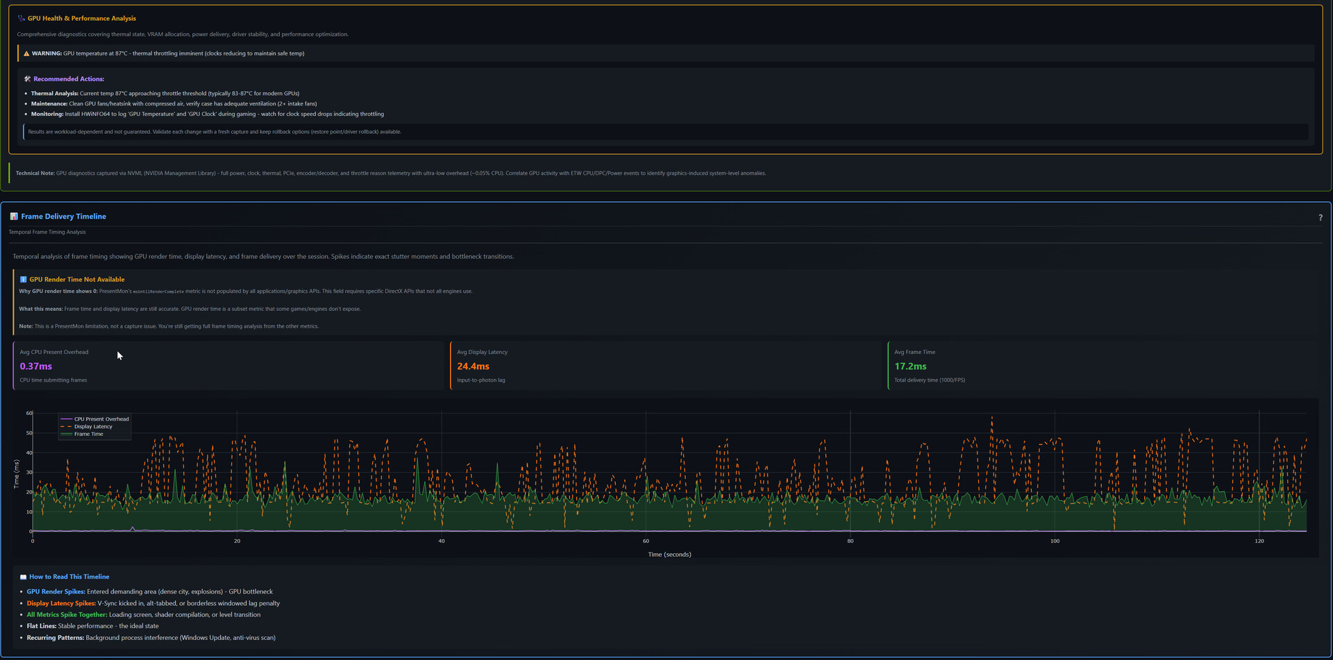Toggle Display Latency series in chart legend
The height and width of the screenshot is (660, 1333).
(x=87, y=427)
